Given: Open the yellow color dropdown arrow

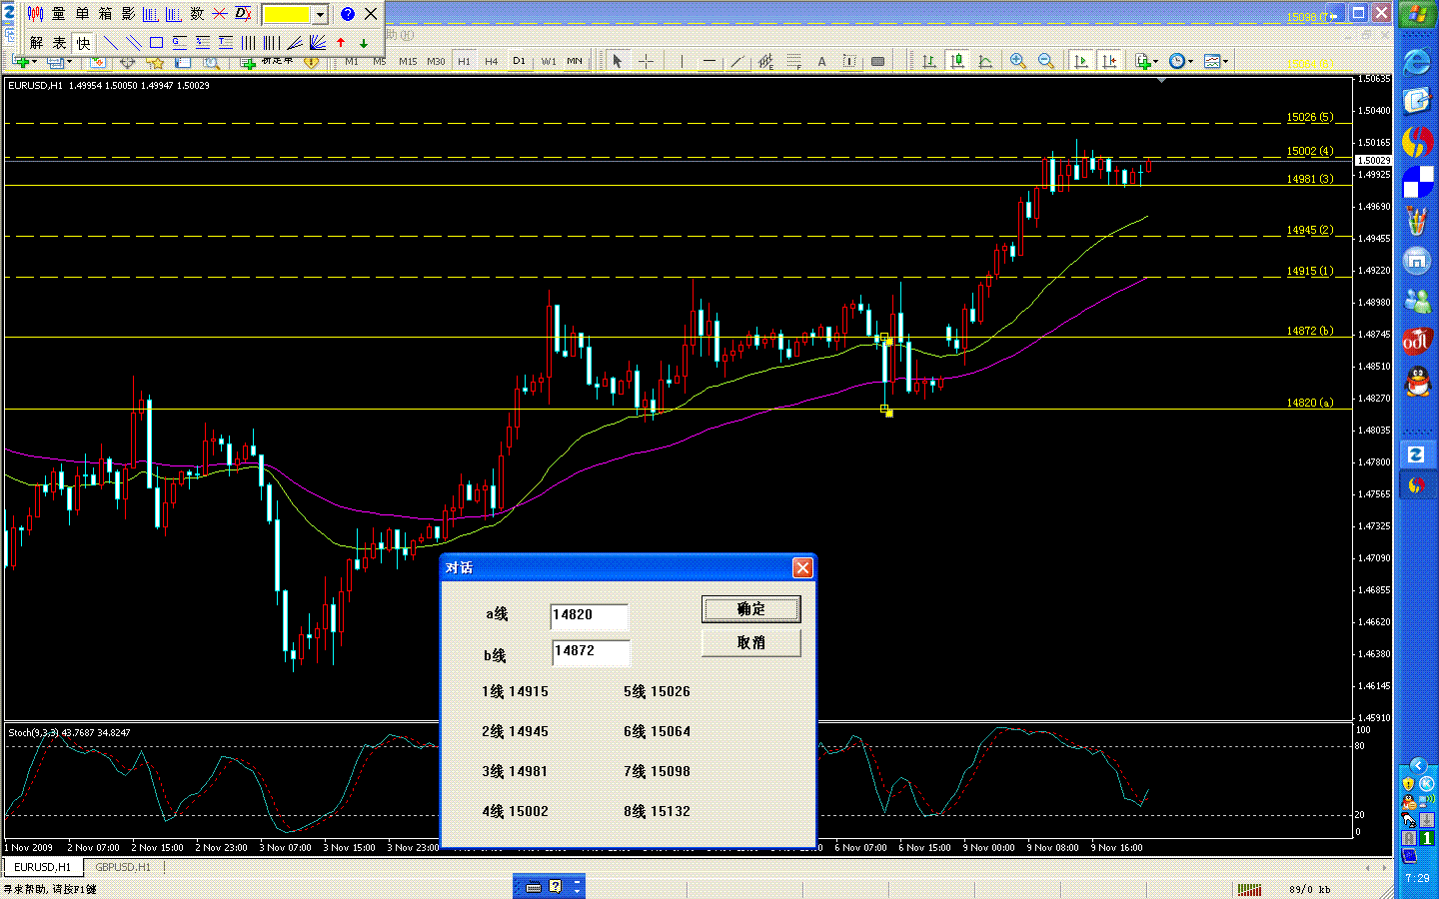Looking at the screenshot, I should pos(320,14).
